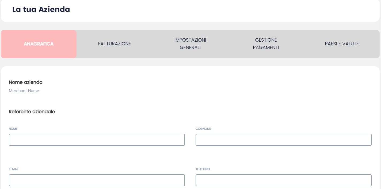Image resolution: width=381 pixels, height=189 pixels.
Task: Click into the E-mail input field
Action: point(97,180)
